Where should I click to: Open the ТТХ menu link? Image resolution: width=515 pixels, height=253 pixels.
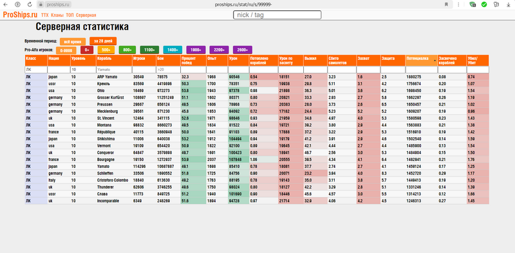point(44,15)
